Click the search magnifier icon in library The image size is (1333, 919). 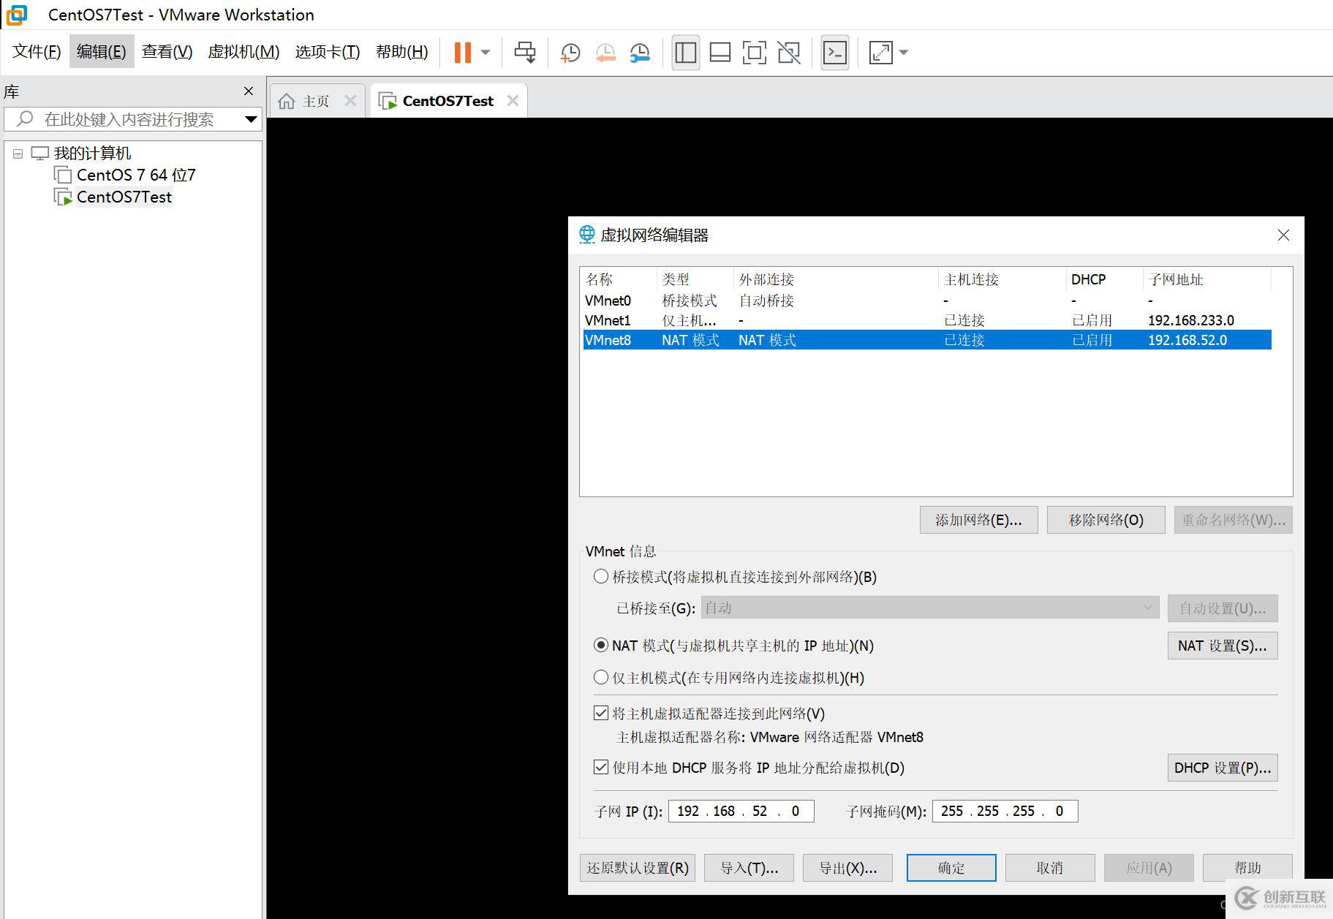point(25,118)
